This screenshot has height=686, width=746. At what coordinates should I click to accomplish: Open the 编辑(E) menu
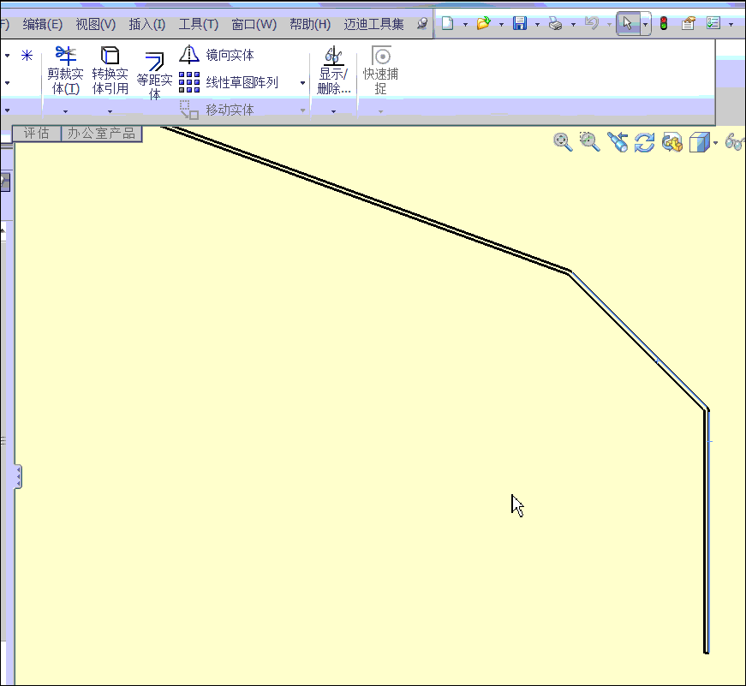[42, 24]
